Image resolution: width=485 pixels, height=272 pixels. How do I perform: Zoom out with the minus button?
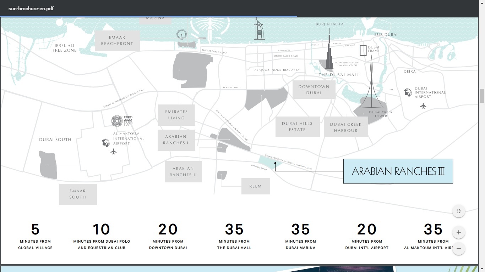click(x=459, y=249)
